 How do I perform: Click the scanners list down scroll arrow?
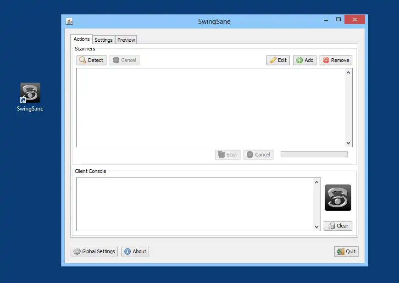click(x=349, y=143)
